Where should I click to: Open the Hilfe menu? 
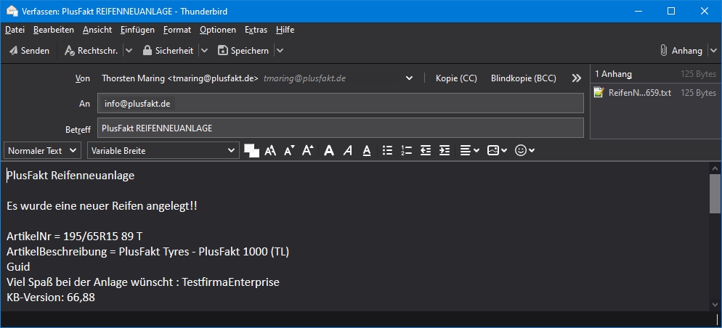coord(285,30)
